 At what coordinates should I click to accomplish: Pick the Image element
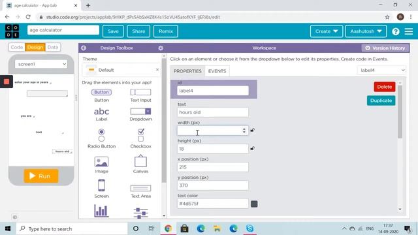pyautogui.click(x=101, y=165)
